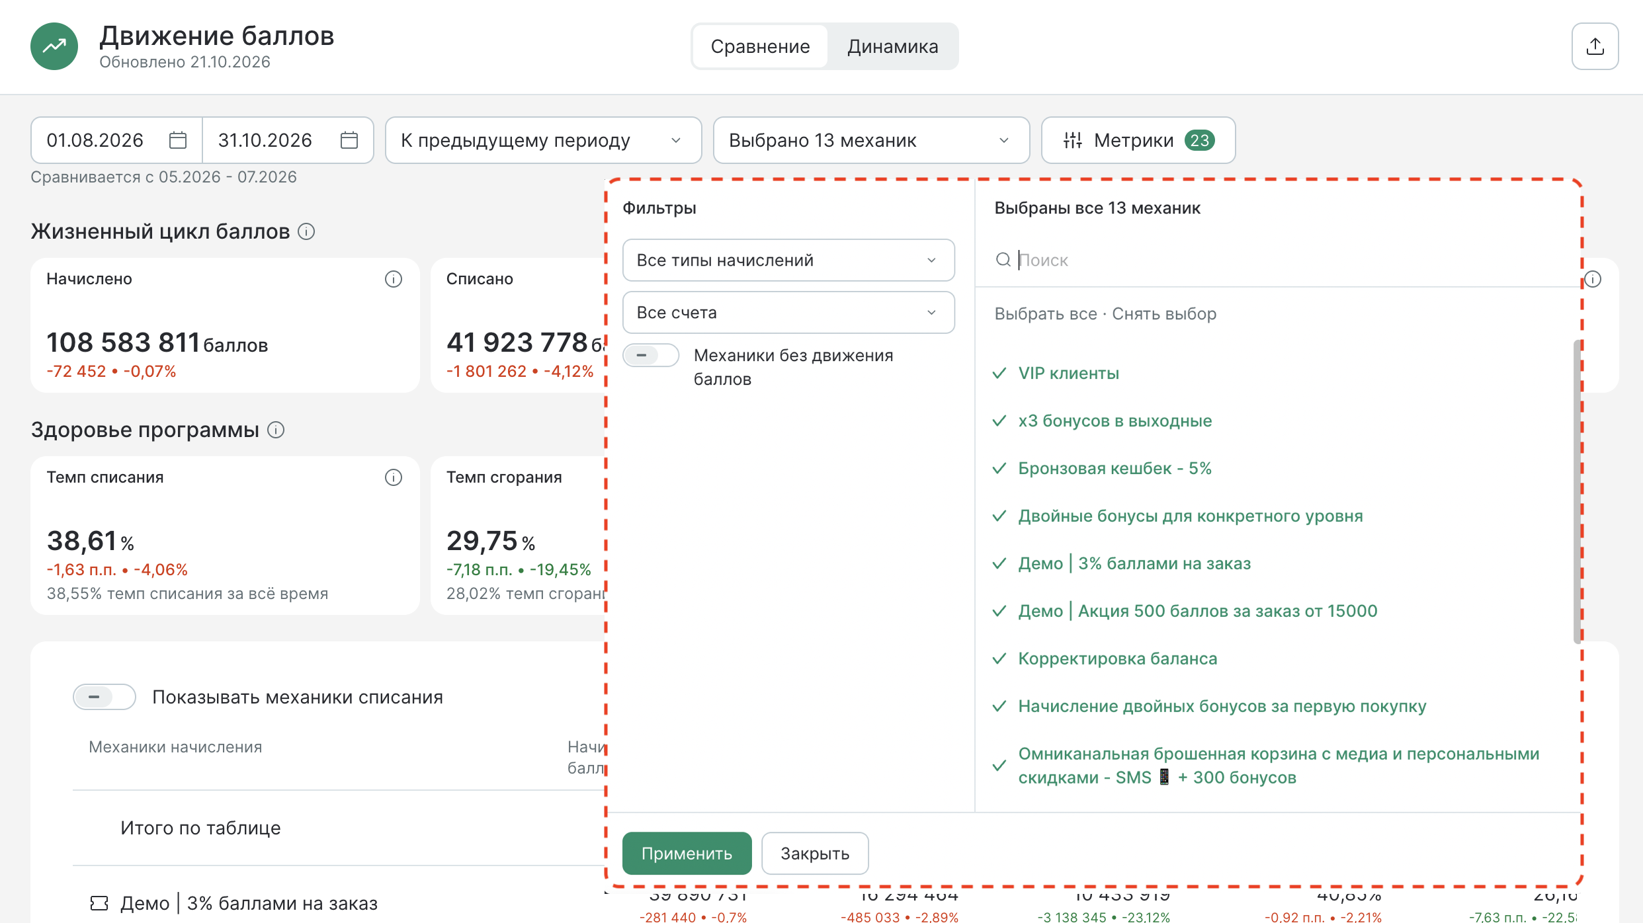Click info icon on Начислено card
Screen dimensions: 1643x923
point(394,279)
